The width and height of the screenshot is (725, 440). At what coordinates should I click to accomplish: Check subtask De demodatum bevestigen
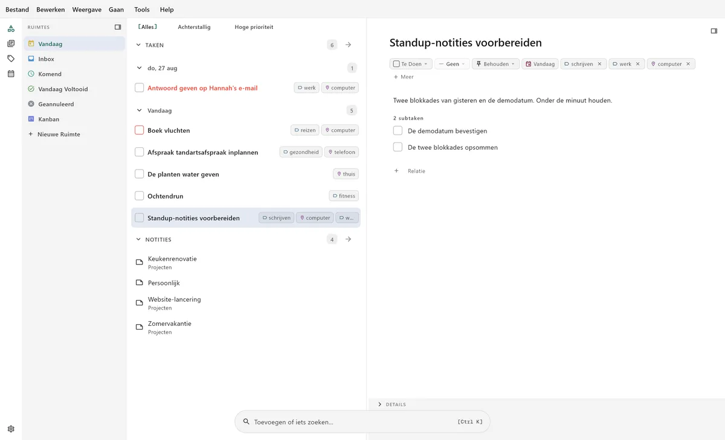(x=398, y=130)
